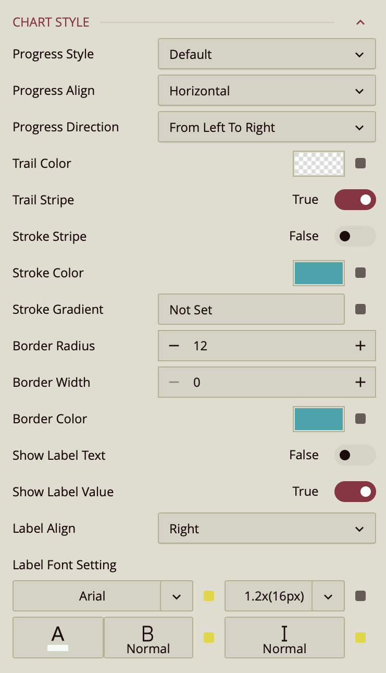The width and height of the screenshot is (386, 673).
Task: Click the minus icon for Border Radius
Action: point(174,346)
